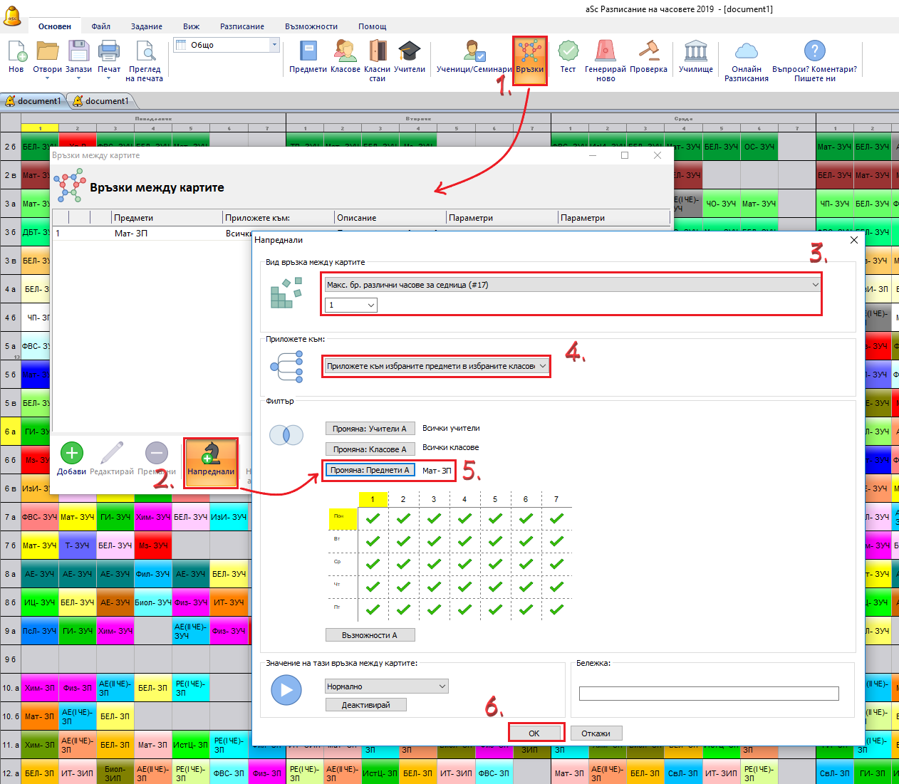Image resolution: width=899 pixels, height=784 pixels.
Task: Toggle the Wednesday period 4 checkmark
Action: tap(464, 564)
